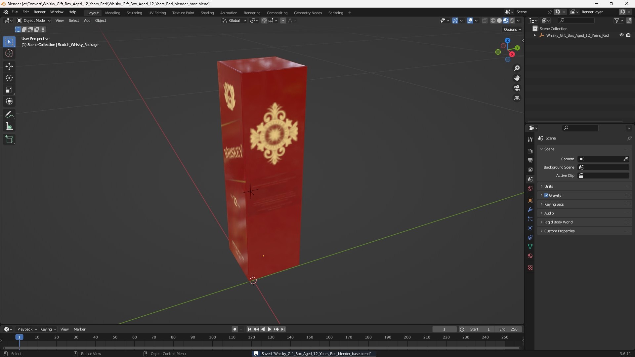
Task: Switch to the UV Editing workspace tab
Action: (157, 13)
